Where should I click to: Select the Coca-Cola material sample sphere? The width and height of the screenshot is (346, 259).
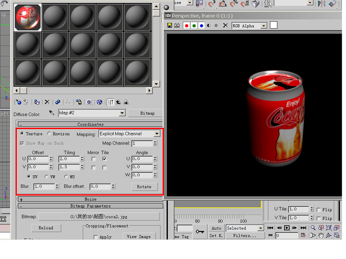pos(28,17)
